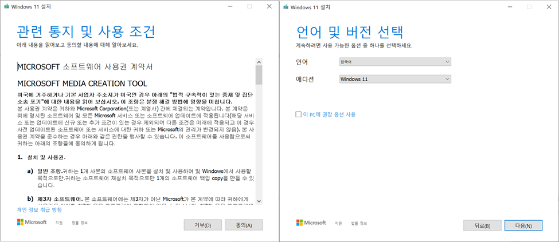Click the '1. 설치 및 사용권.' section heading
The height and width of the screenshot is (242, 559).
click(x=41, y=157)
